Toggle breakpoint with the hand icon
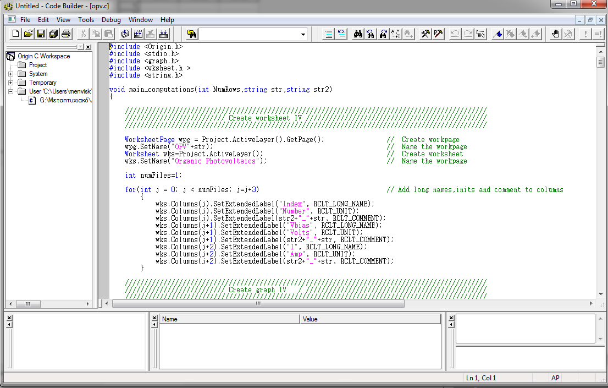Viewport: 608px width, 388px height. click(556, 34)
